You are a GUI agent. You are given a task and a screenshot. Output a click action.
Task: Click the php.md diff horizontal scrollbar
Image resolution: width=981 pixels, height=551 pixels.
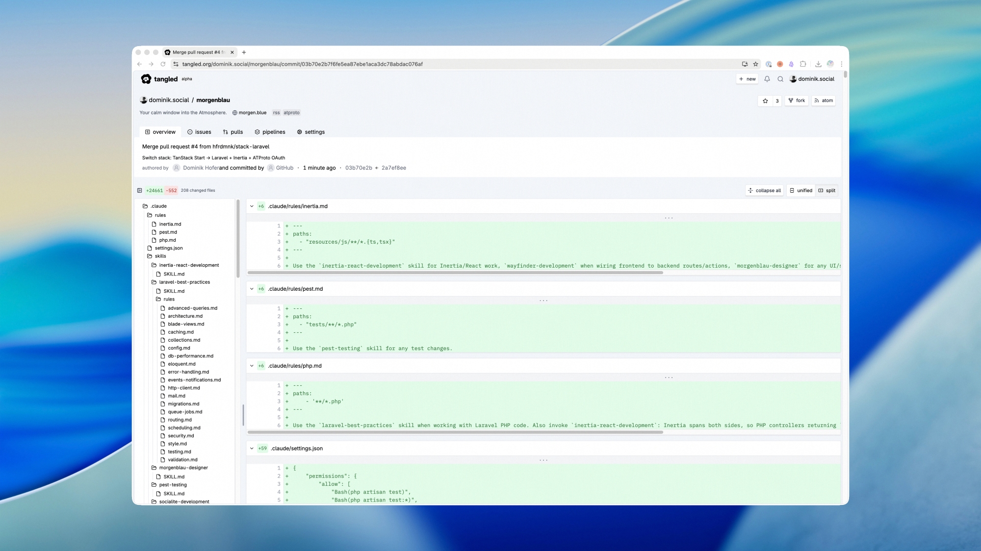[x=455, y=432]
